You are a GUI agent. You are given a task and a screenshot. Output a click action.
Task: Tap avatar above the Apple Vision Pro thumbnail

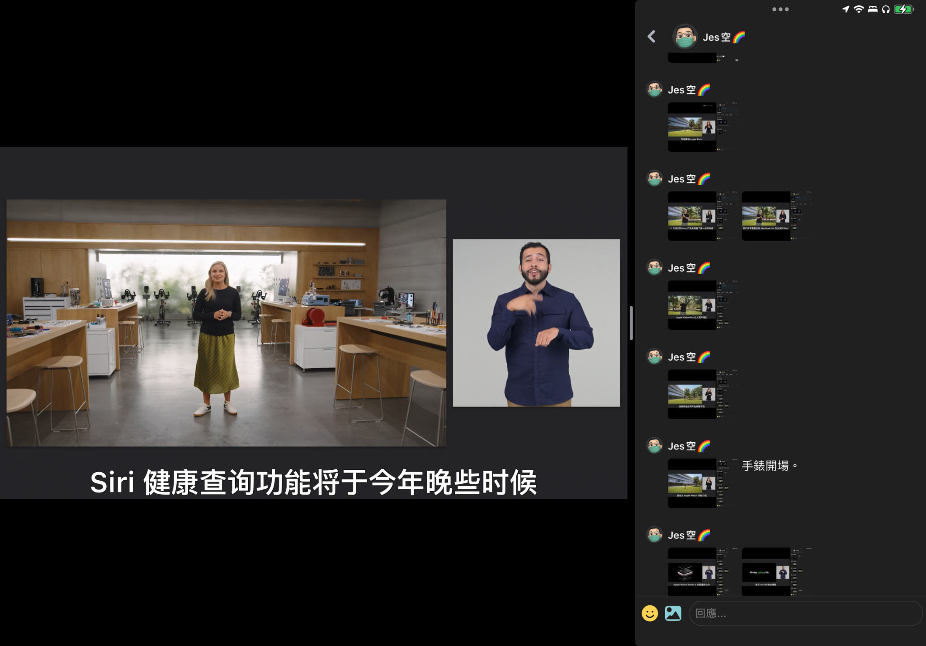654,267
